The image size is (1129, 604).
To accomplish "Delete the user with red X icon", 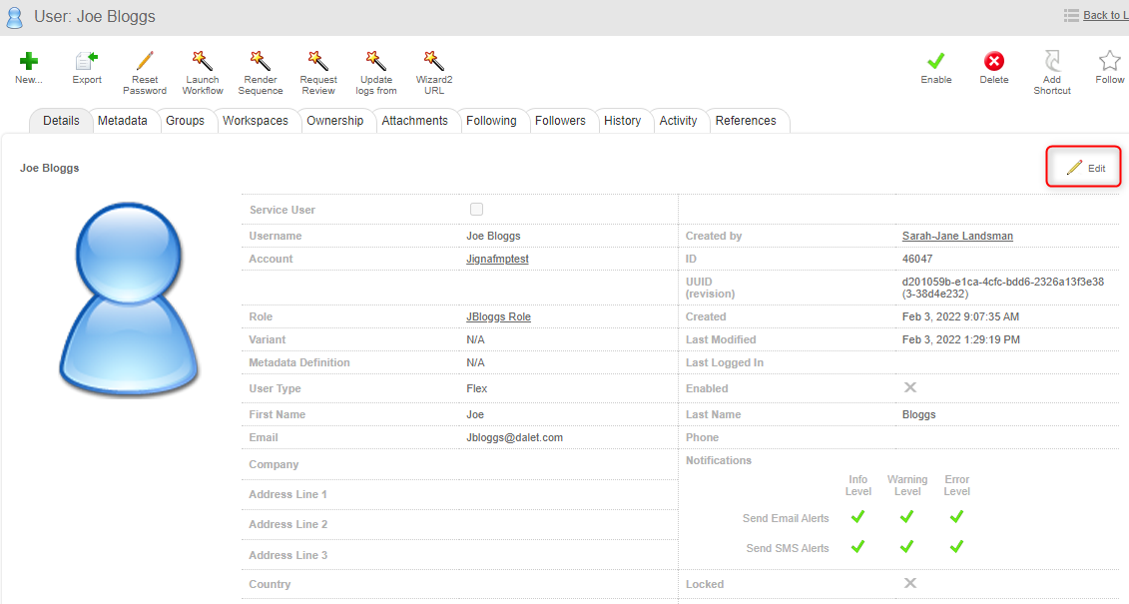I will pos(994,62).
